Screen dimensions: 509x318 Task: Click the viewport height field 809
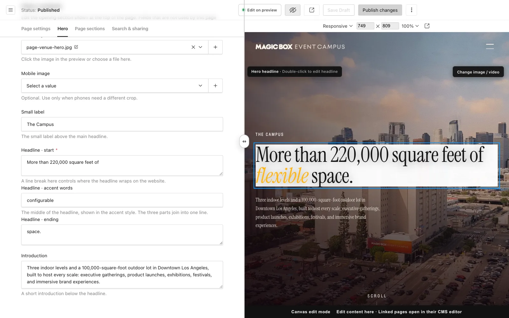(x=390, y=26)
